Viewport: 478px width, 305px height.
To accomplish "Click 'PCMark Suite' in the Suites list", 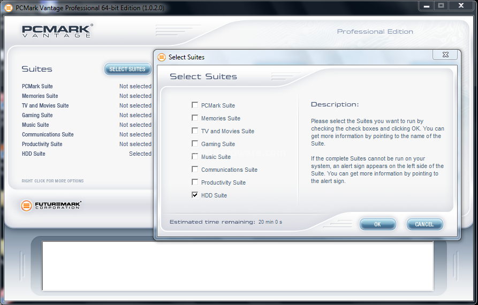I will pyautogui.click(x=37, y=86).
